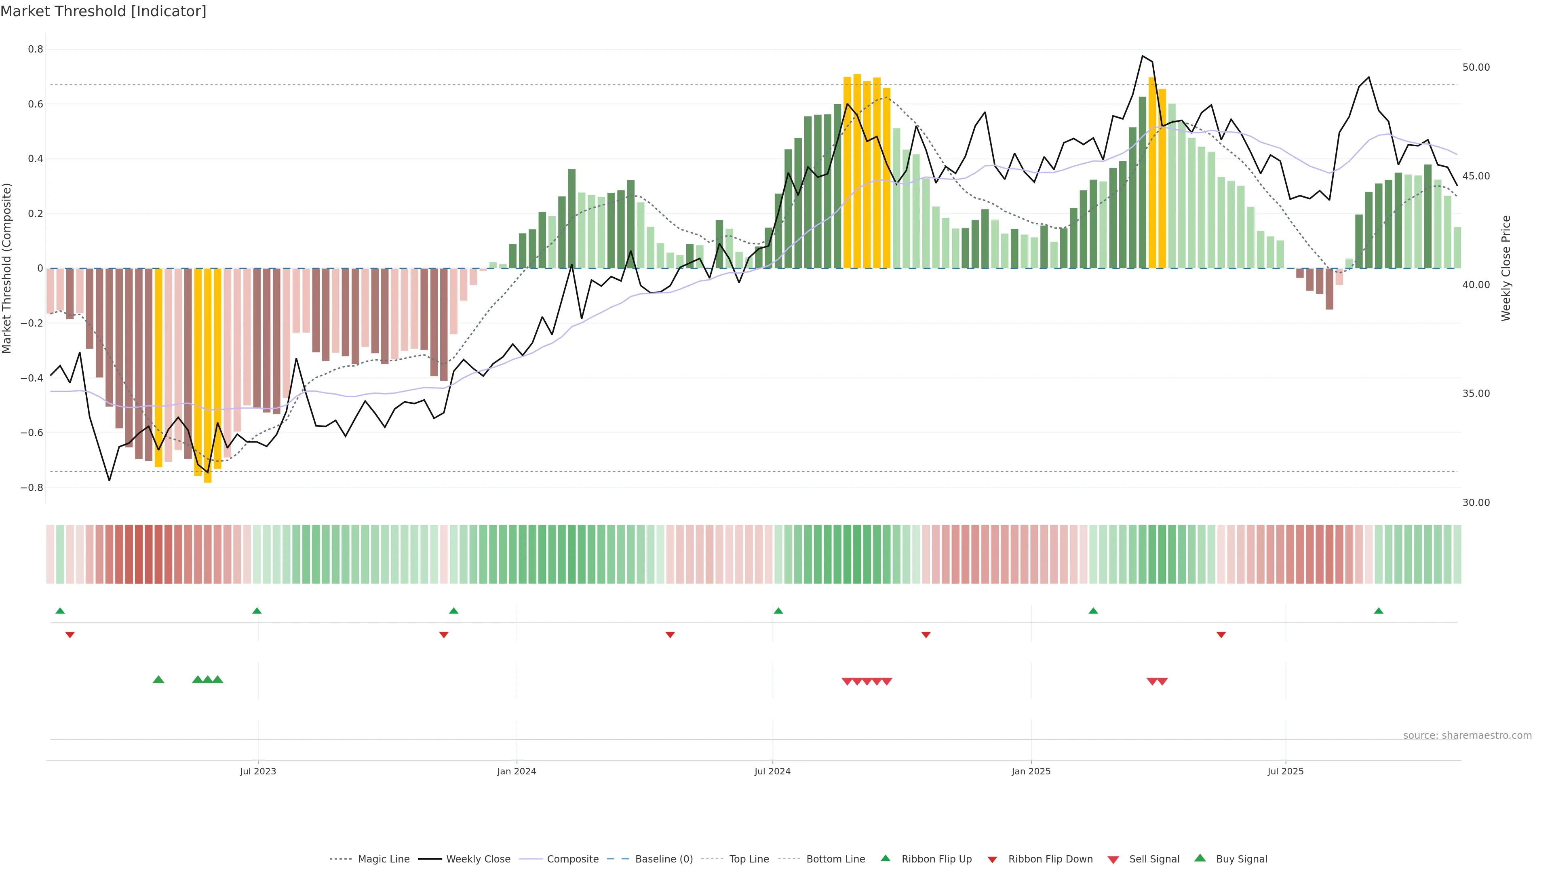The image size is (1552, 873).
Task: Click the Market Threshold [Indicator] chart title
Action: pyautogui.click(x=103, y=11)
